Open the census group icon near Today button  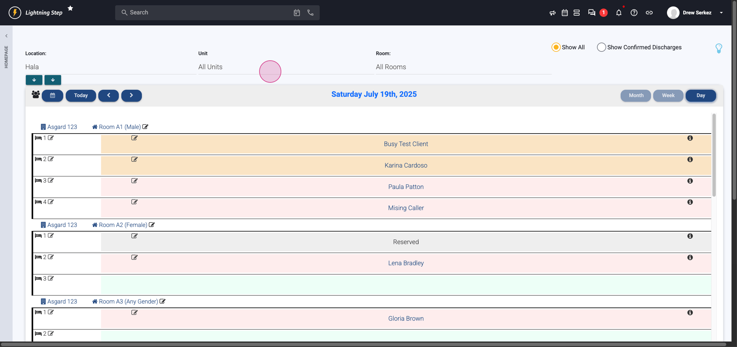[35, 94]
